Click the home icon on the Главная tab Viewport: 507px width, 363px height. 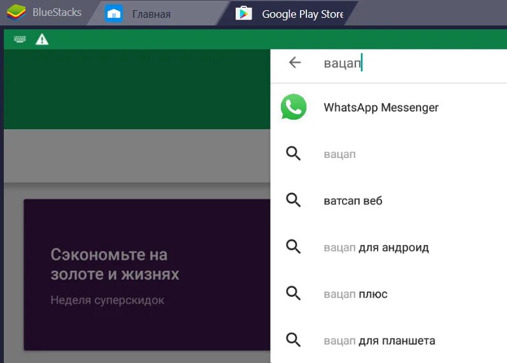pos(114,13)
